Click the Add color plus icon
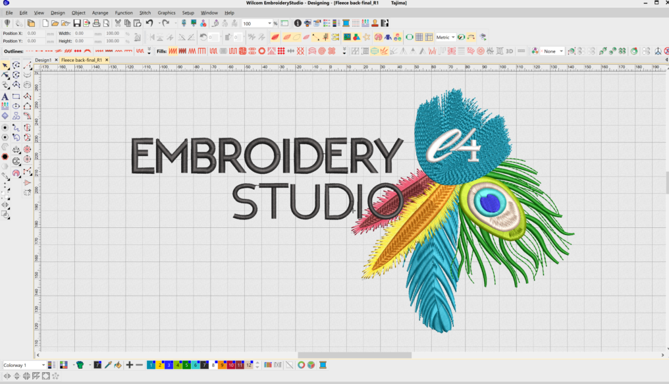This screenshot has height=384, width=669. click(130, 365)
